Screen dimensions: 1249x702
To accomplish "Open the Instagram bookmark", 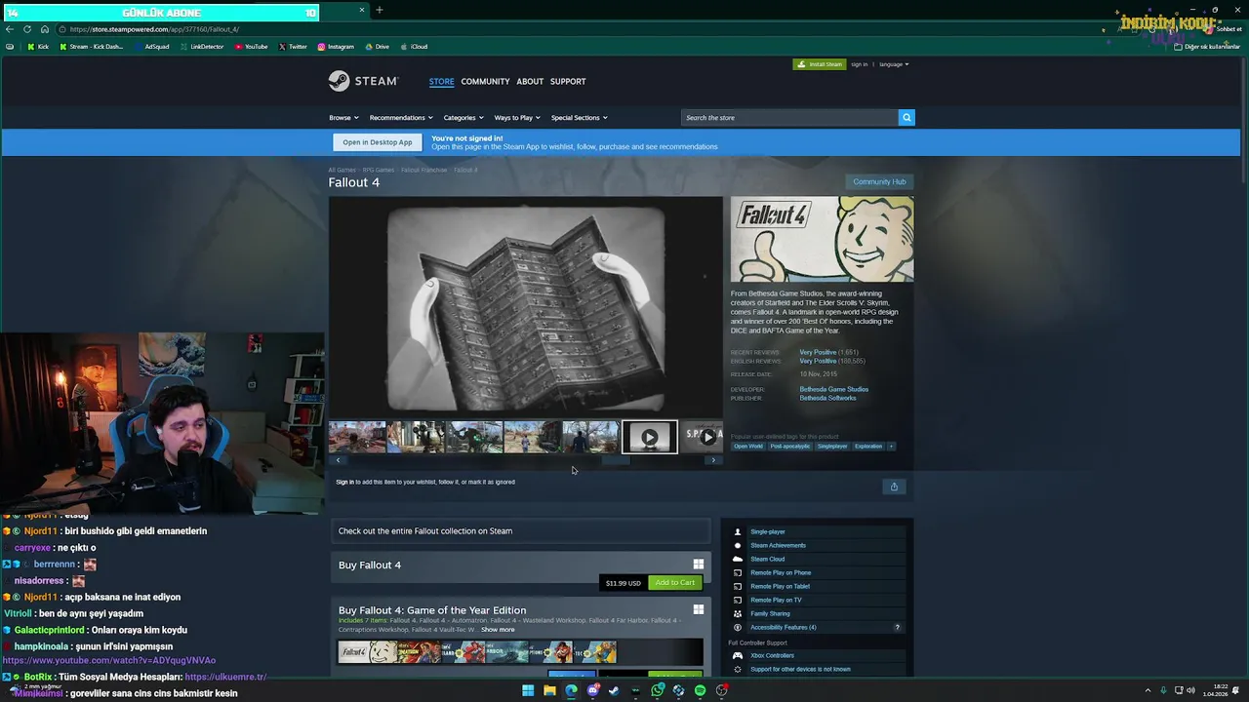I will pos(336,46).
